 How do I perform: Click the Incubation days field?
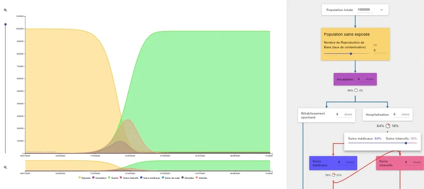359,79
